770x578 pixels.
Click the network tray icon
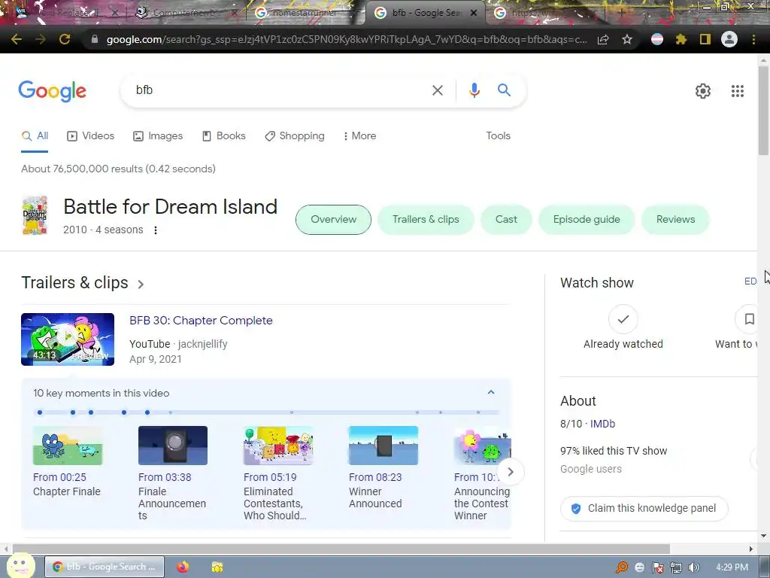point(676,567)
